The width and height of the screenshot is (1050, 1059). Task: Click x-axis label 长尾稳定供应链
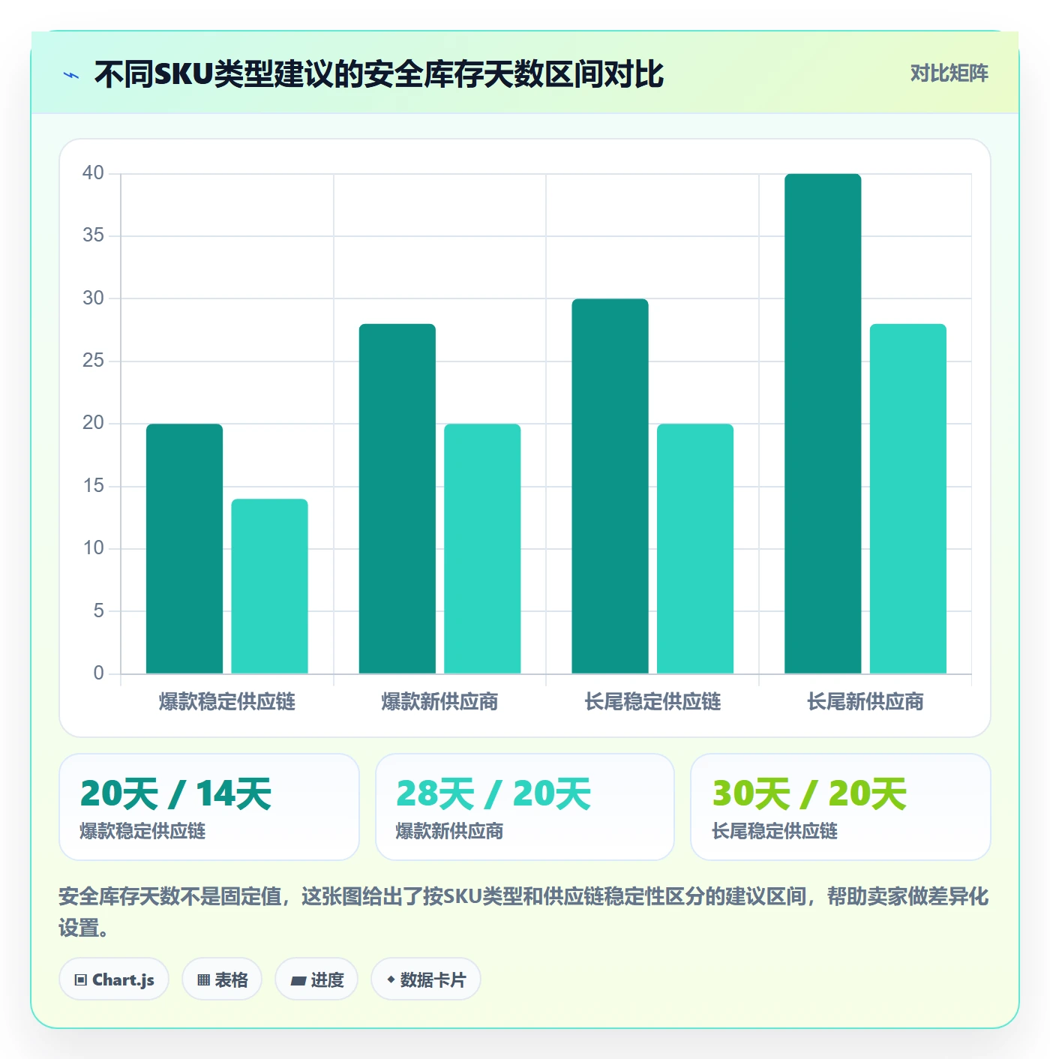click(652, 702)
